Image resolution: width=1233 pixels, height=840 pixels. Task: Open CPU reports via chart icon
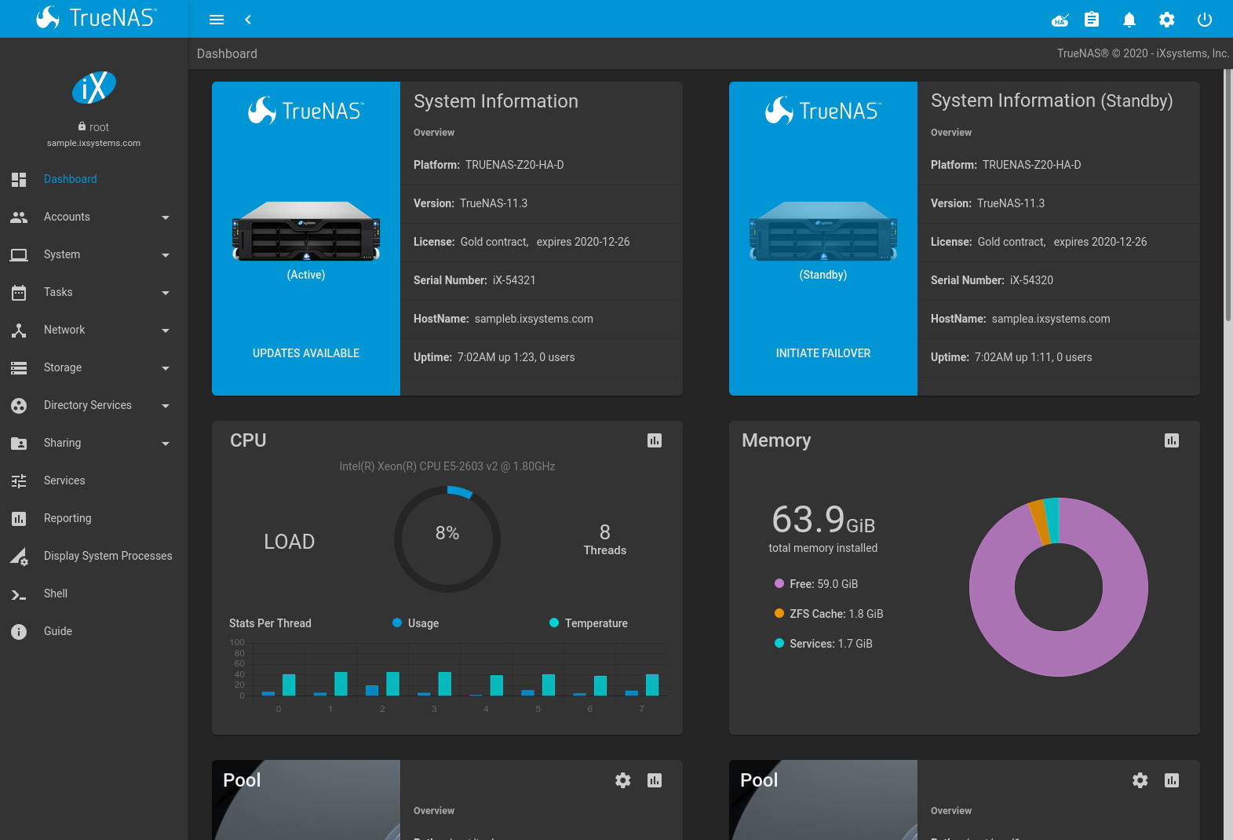click(x=655, y=440)
